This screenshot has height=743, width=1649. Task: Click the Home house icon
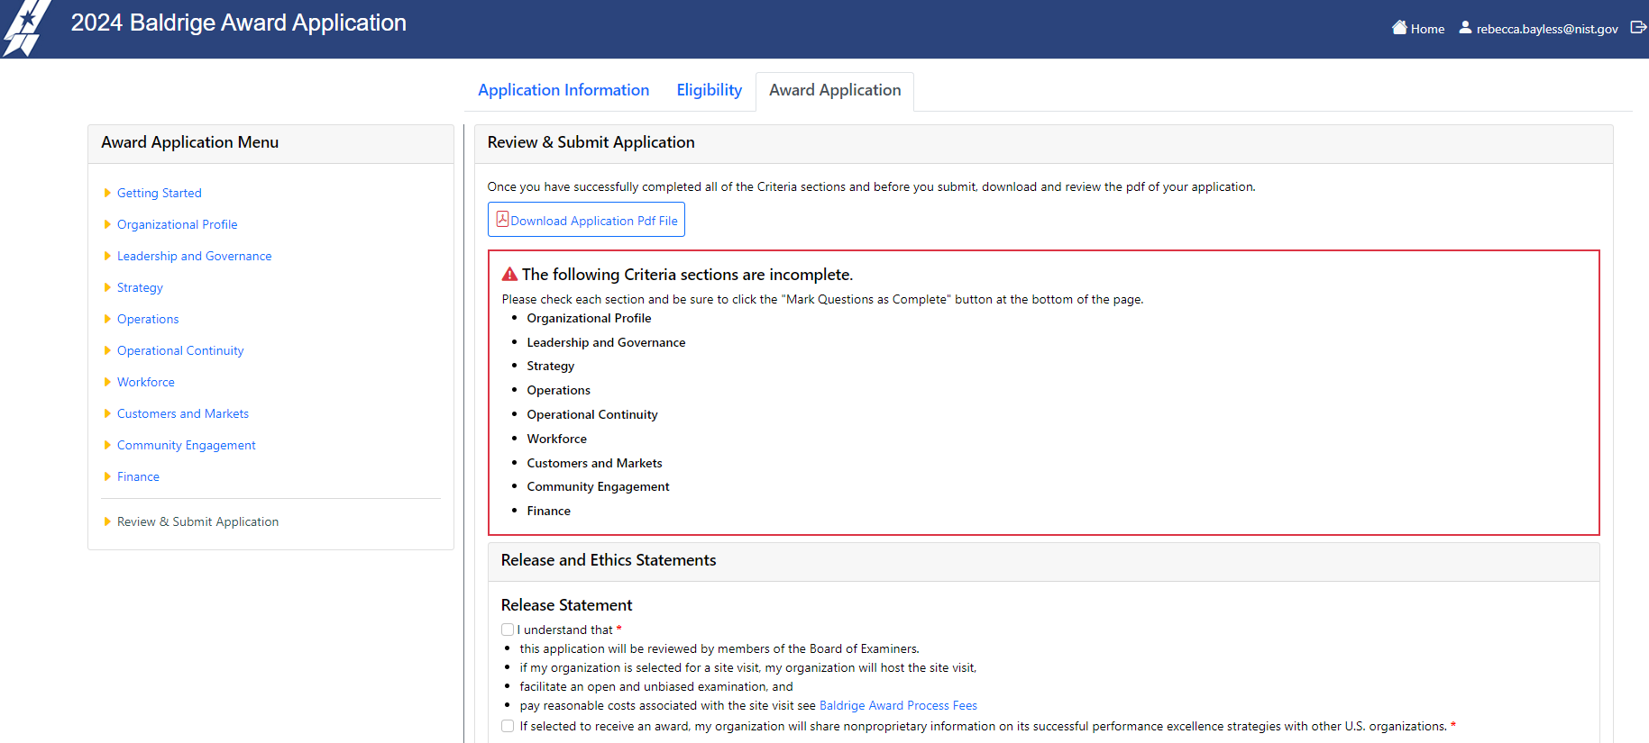(1399, 28)
